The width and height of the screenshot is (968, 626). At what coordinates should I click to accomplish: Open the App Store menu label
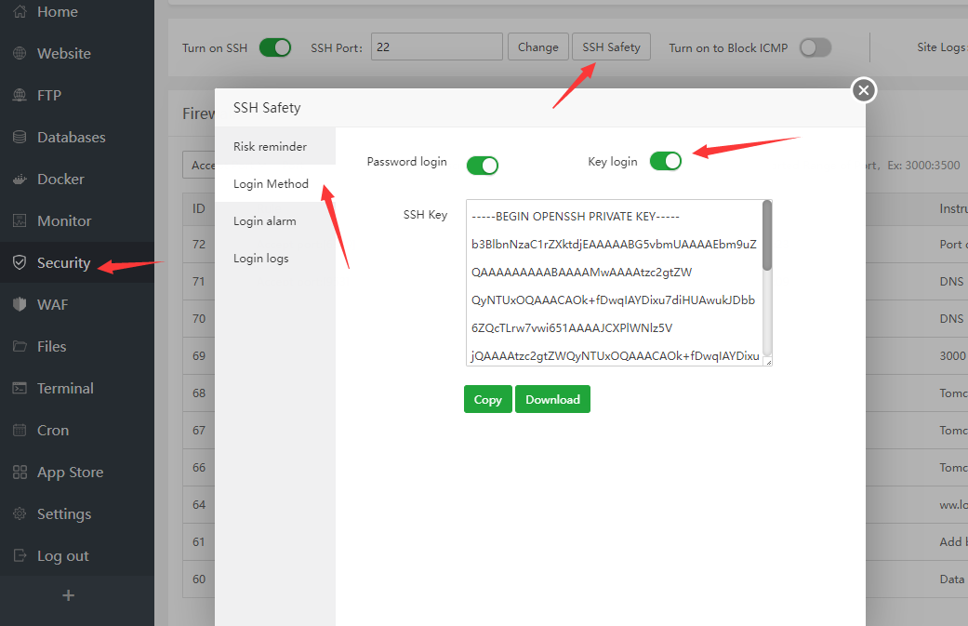click(x=70, y=473)
